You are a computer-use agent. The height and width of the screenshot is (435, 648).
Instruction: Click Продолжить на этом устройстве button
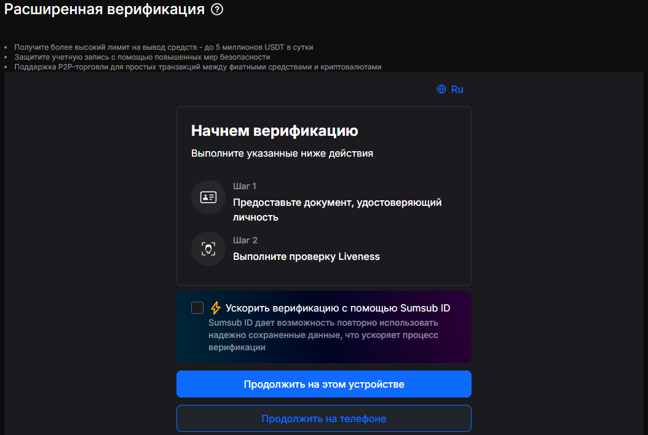(x=324, y=384)
